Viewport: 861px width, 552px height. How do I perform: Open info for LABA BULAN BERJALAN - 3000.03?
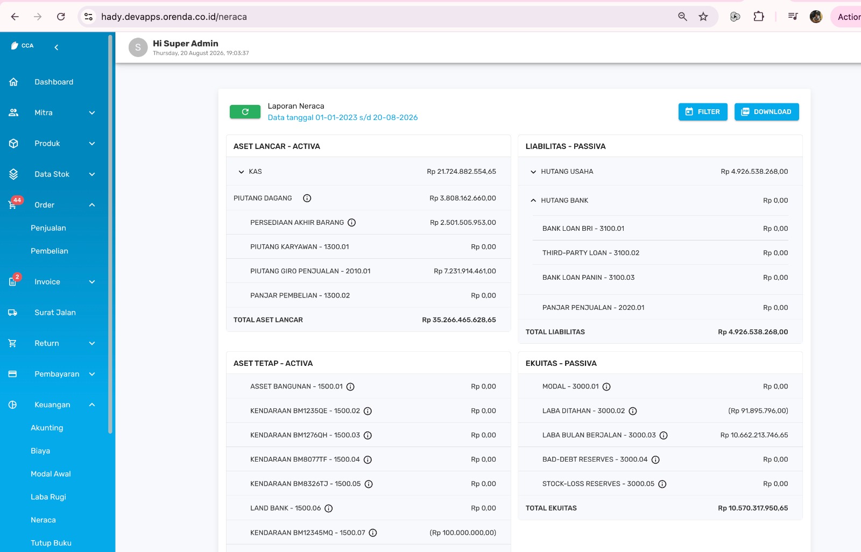pos(664,435)
